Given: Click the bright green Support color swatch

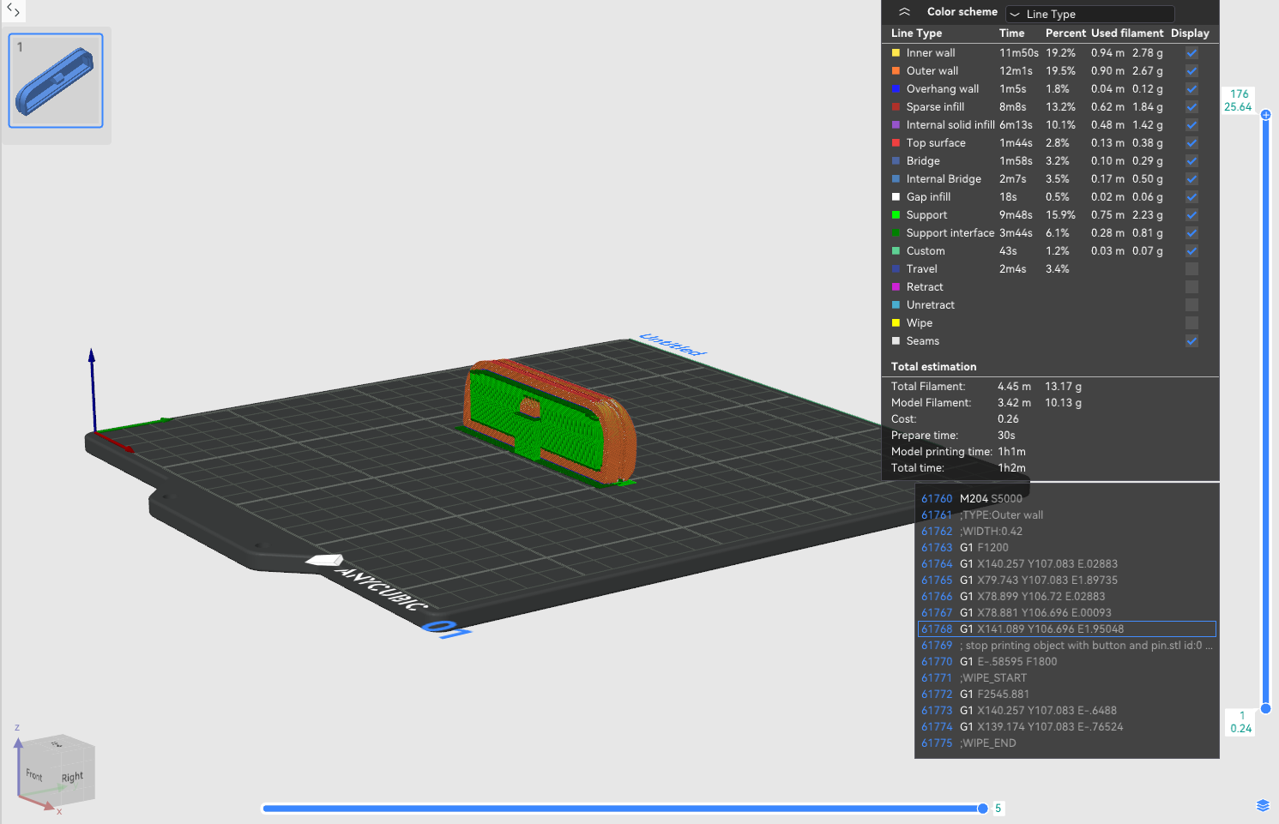Looking at the screenshot, I should tap(896, 215).
